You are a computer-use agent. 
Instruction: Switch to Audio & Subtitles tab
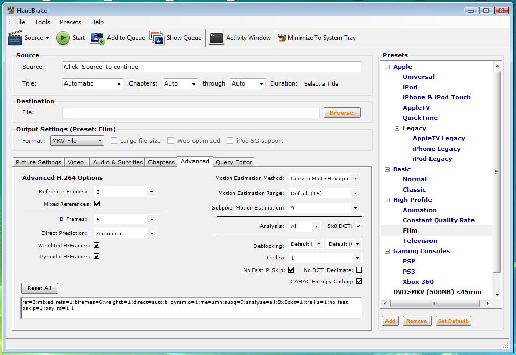(x=118, y=162)
